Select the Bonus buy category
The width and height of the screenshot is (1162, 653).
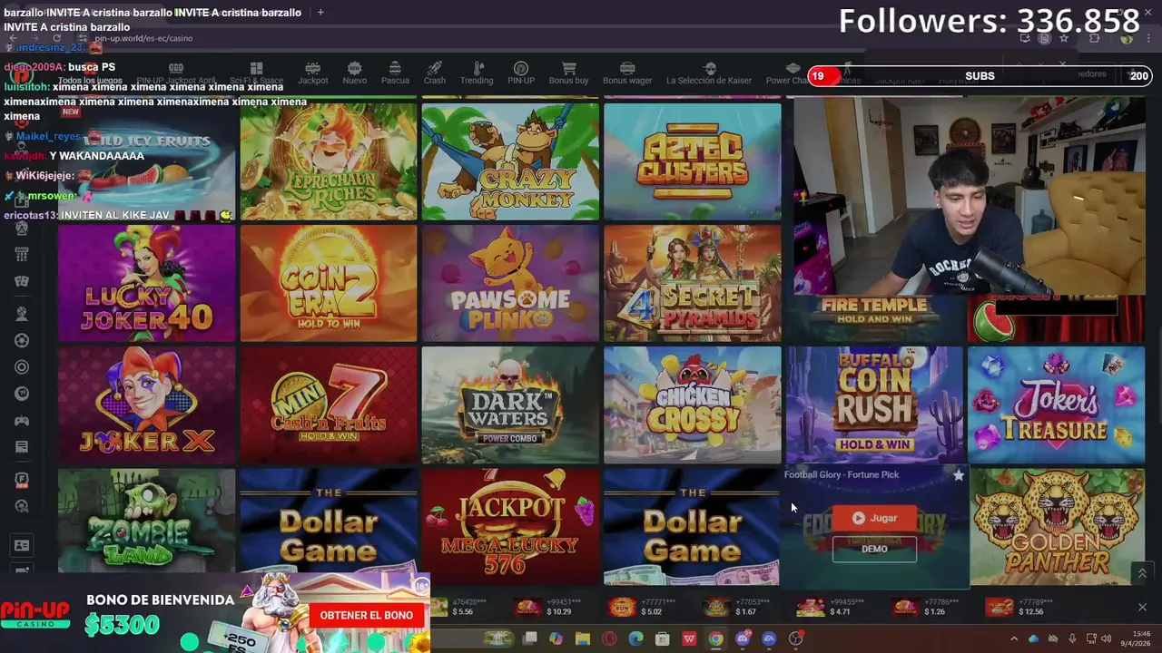(x=568, y=73)
